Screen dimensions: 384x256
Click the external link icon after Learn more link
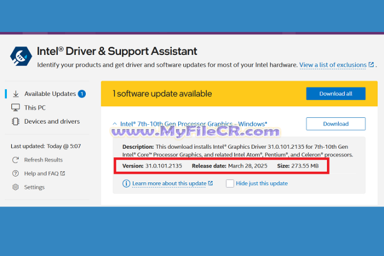210,183
